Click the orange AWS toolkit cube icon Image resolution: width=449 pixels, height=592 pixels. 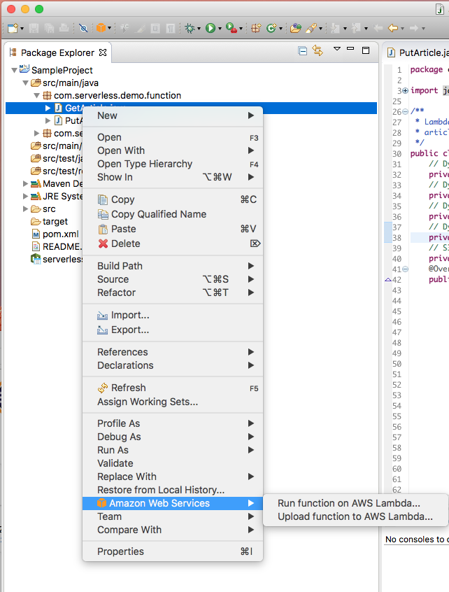tap(101, 28)
